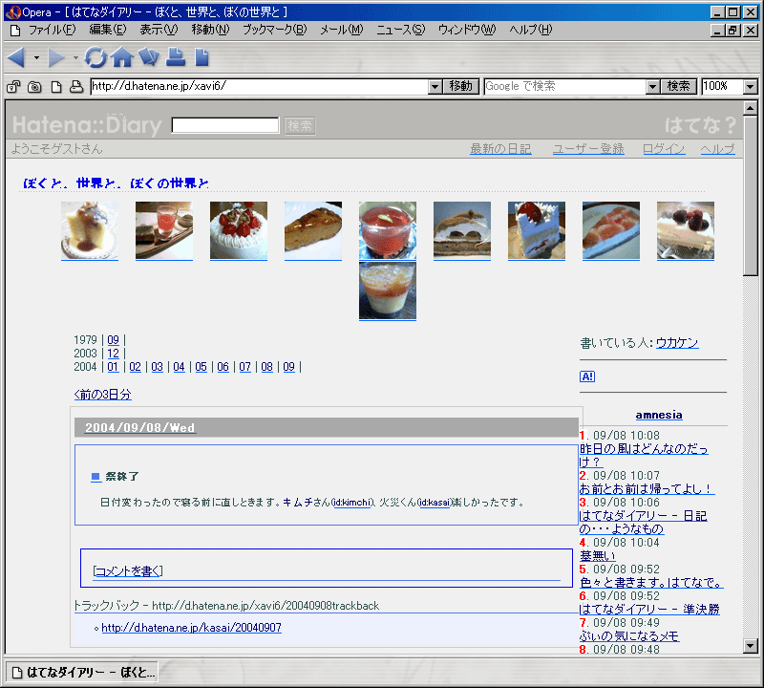Open the Forward button history dropdown arrow
This screenshot has height=688, width=764.
75,57
